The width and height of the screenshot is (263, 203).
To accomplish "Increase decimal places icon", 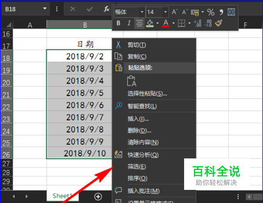I will [x=198, y=23].
